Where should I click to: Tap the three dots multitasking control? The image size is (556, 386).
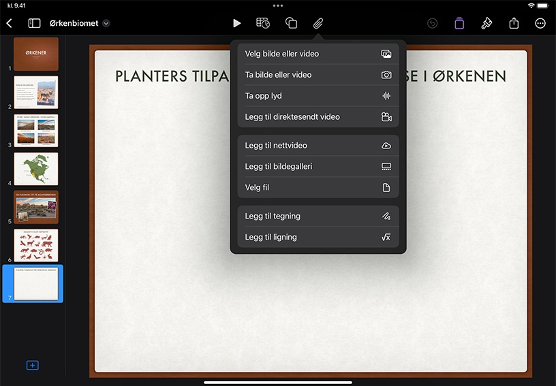(x=278, y=5)
